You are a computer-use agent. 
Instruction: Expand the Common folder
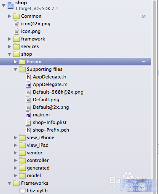click(9, 16)
